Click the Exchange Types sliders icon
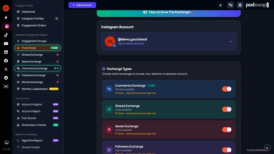Viewport: 274px width, 154px height. pos(104,69)
